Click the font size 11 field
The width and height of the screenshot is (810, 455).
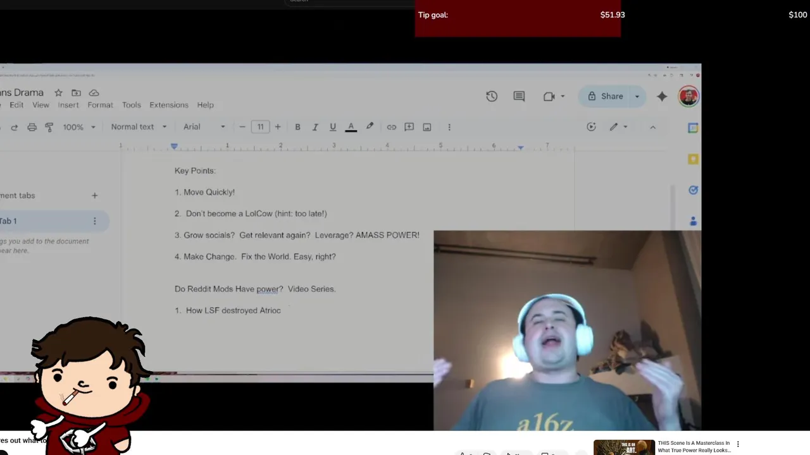click(x=260, y=127)
